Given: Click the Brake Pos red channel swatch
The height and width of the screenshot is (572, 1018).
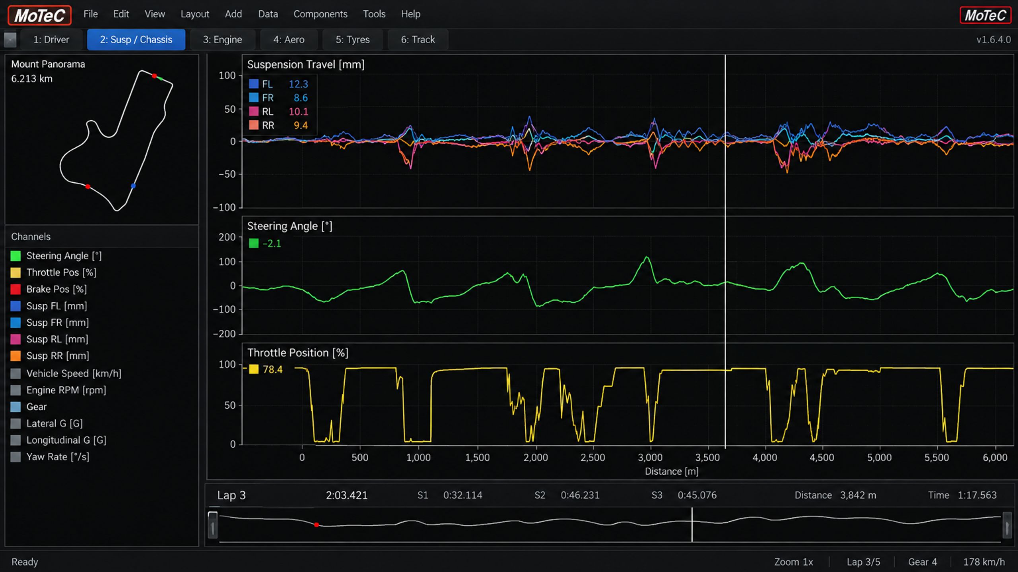Looking at the screenshot, I should [16, 289].
